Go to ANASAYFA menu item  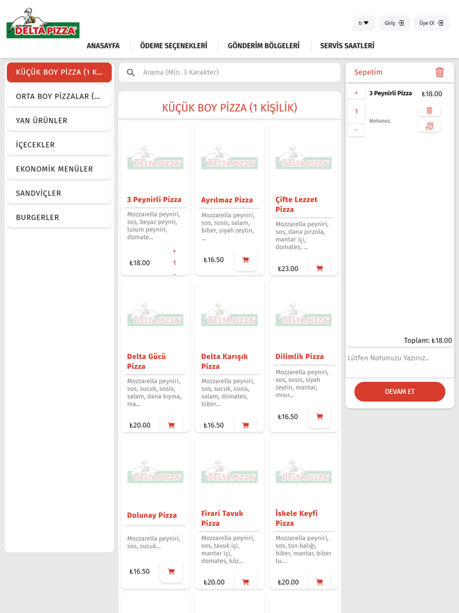[x=103, y=46]
